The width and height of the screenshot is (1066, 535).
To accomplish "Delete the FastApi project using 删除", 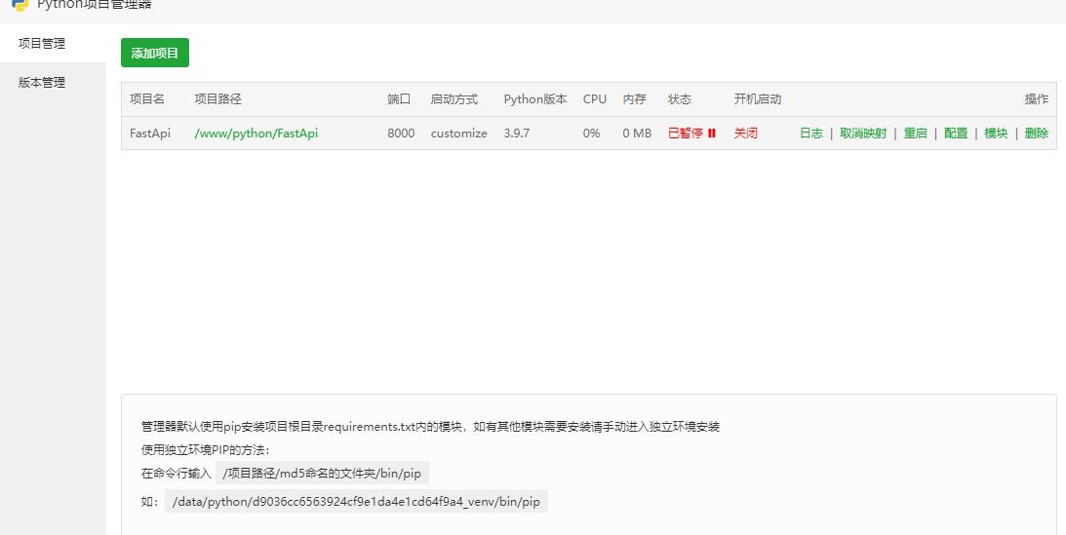I will point(1036,134).
